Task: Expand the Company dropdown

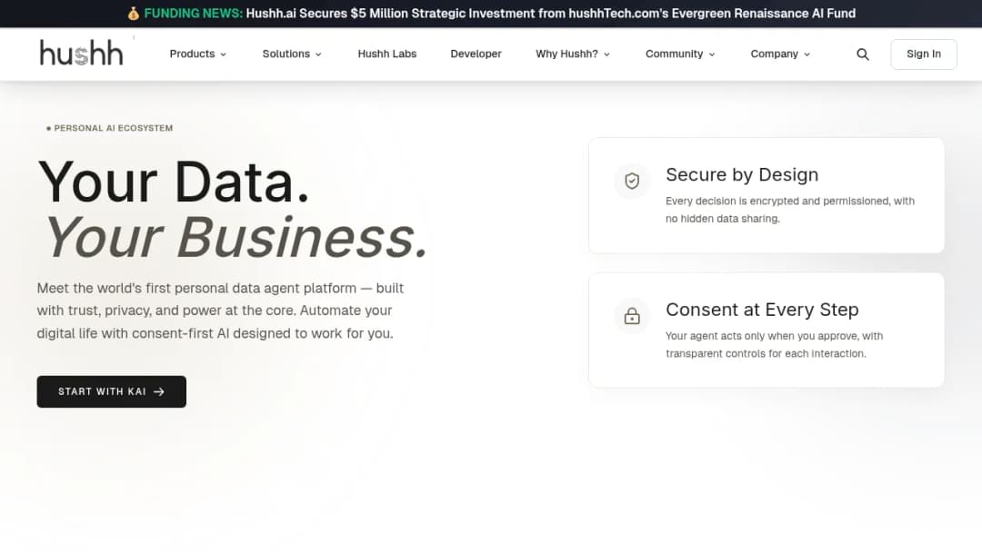Action: [780, 54]
